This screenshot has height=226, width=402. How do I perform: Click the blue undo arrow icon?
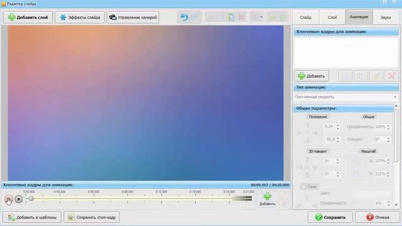(184, 17)
